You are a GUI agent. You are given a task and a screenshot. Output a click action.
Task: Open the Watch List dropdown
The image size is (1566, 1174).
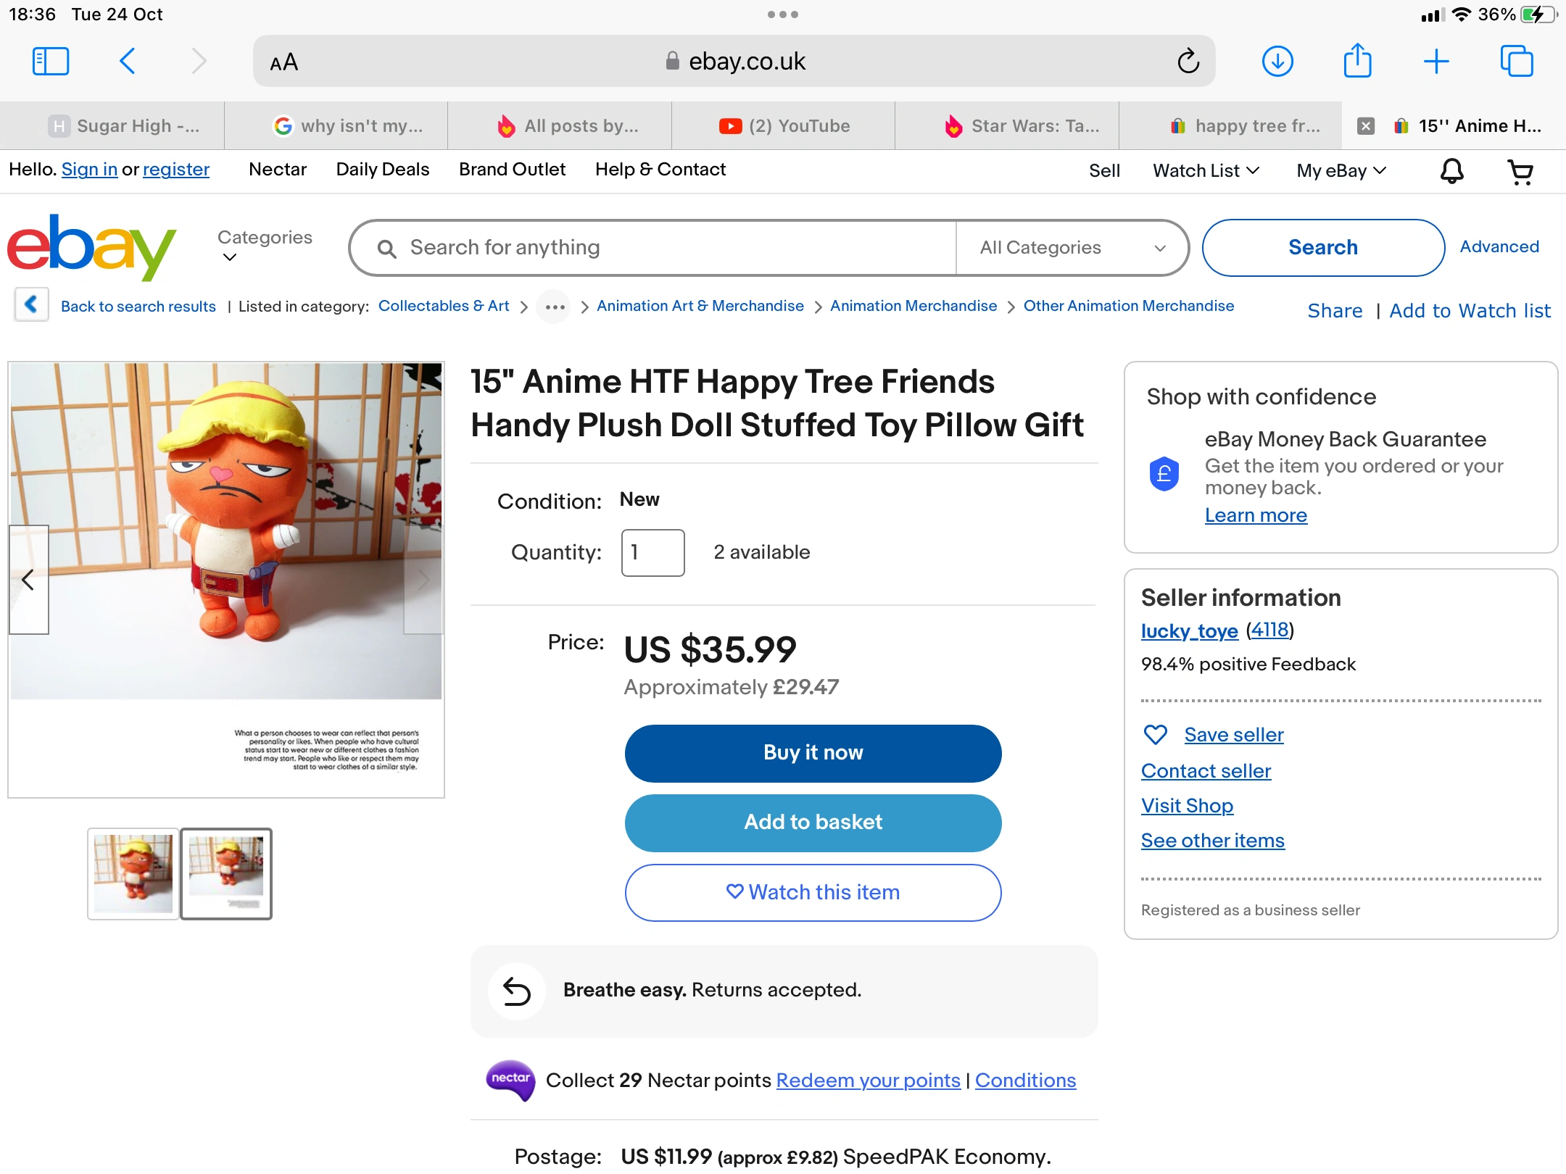coord(1206,171)
